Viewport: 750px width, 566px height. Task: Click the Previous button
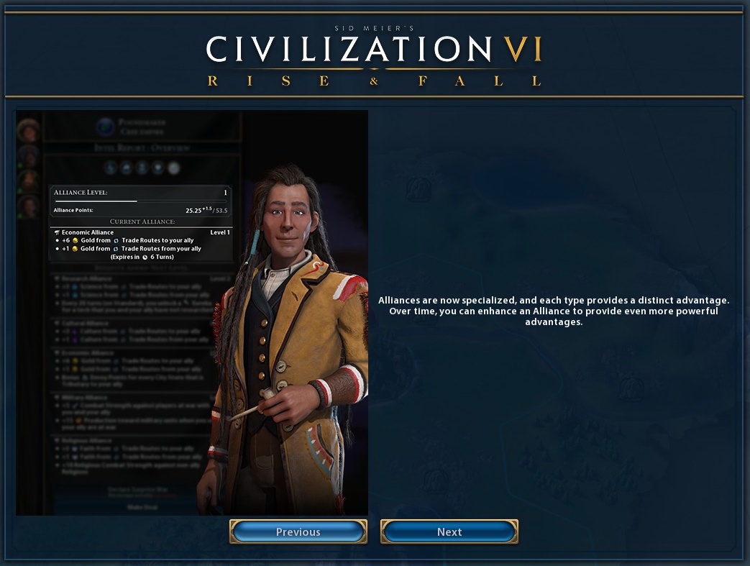pyautogui.click(x=298, y=531)
